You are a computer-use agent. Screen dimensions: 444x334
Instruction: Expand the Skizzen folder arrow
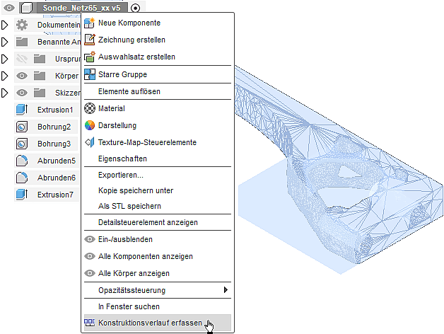tap(4, 93)
